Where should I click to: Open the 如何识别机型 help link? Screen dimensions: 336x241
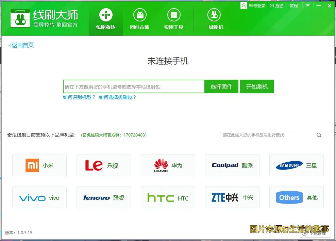coord(79,97)
